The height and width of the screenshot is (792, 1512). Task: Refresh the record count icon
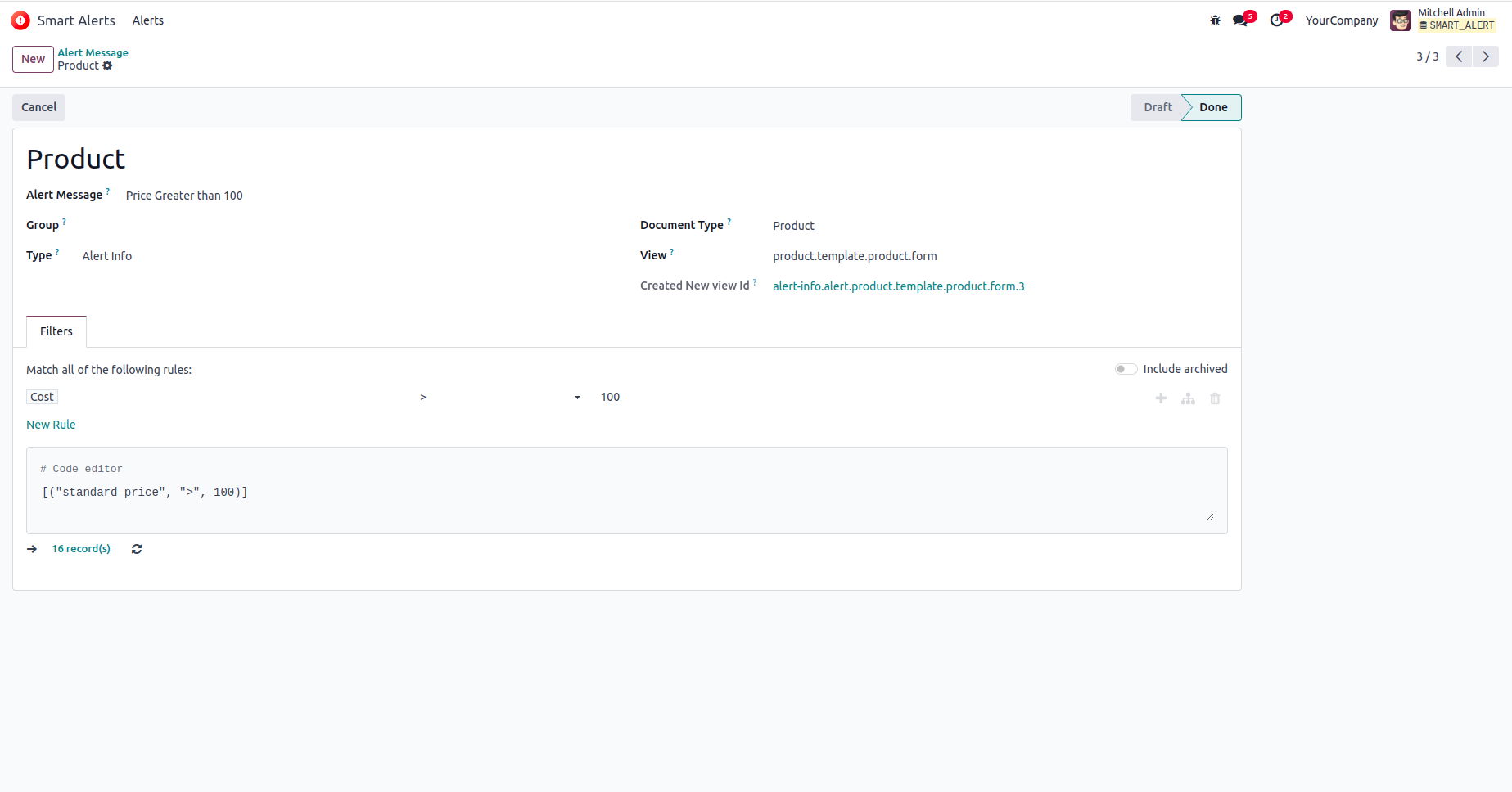(x=137, y=549)
